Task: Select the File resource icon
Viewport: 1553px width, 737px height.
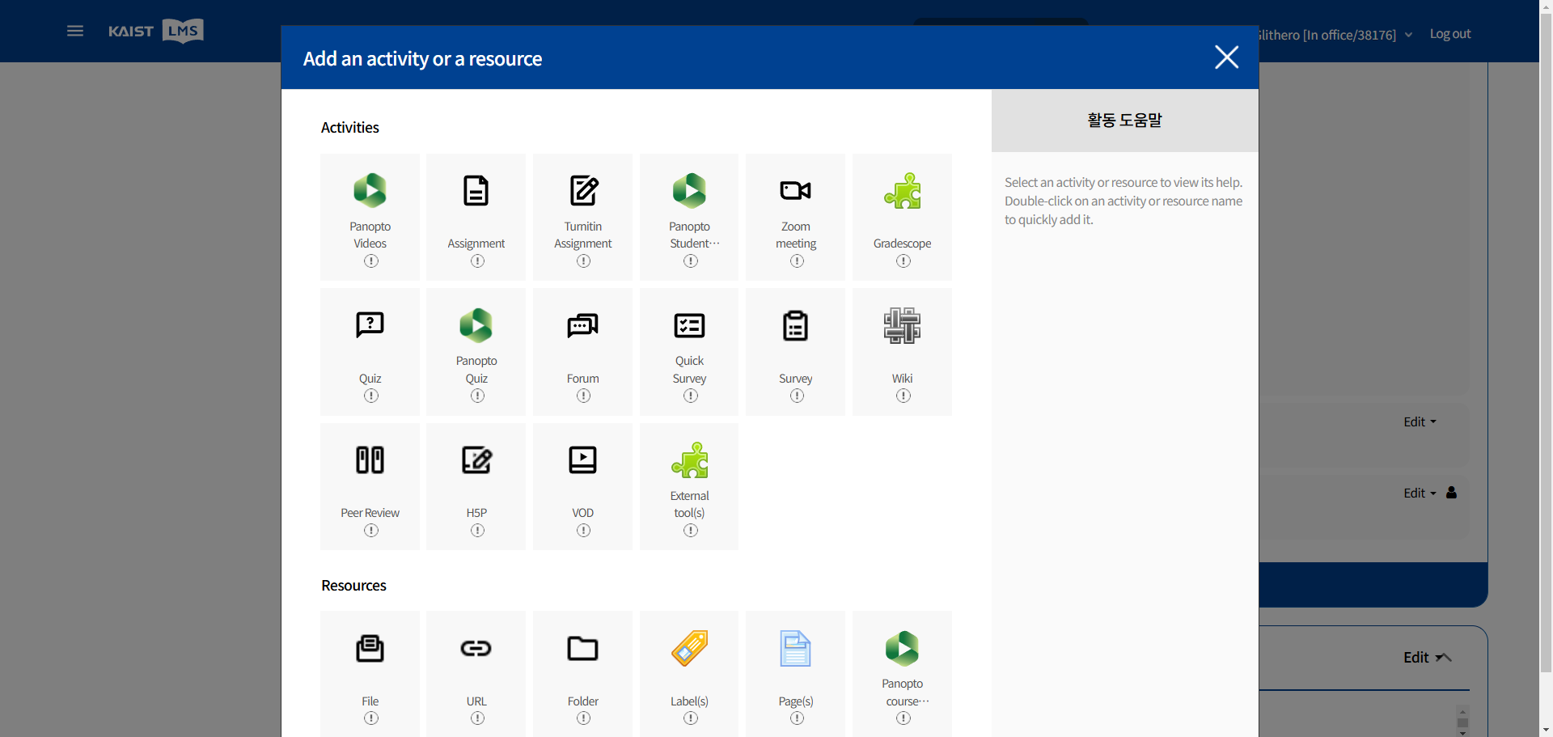Action: click(x=370, y=648)
